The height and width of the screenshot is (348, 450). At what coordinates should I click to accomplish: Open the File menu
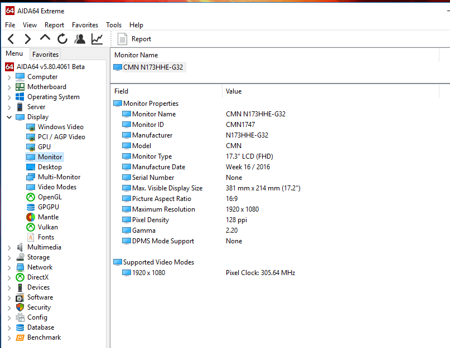[10, 25]
